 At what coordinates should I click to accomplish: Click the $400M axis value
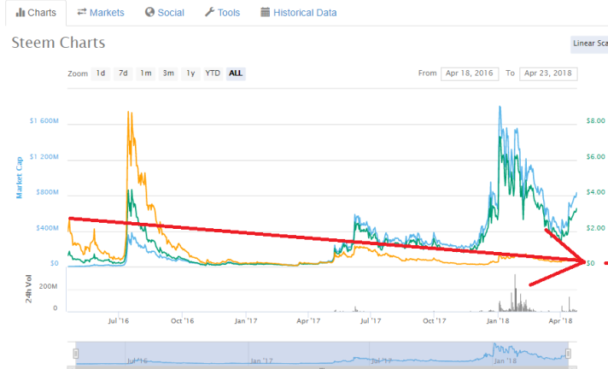pos(47,228)
